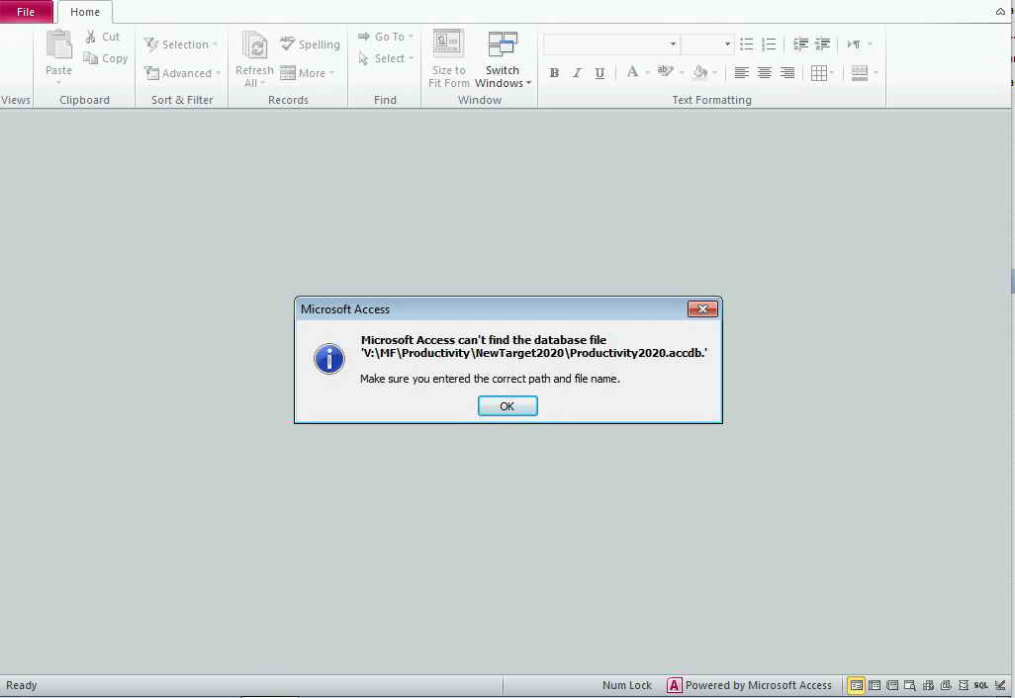
Task: Click the 'Make sure you entered the correct path' message
Action: [x=490, y=379]
